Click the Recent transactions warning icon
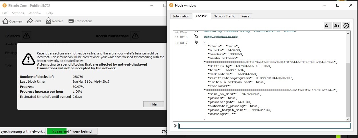 [135, 36]
